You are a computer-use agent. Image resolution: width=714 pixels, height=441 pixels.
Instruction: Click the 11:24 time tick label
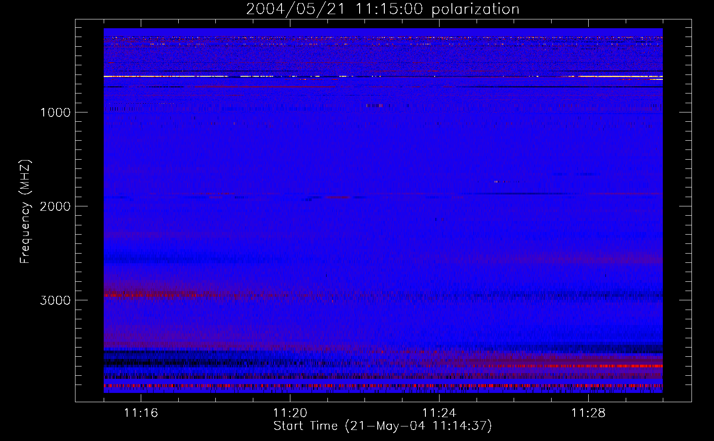(x=439, y=413)
